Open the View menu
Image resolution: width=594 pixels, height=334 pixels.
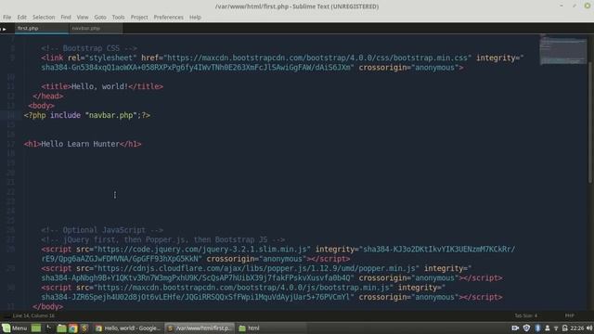tap(83, 17)
